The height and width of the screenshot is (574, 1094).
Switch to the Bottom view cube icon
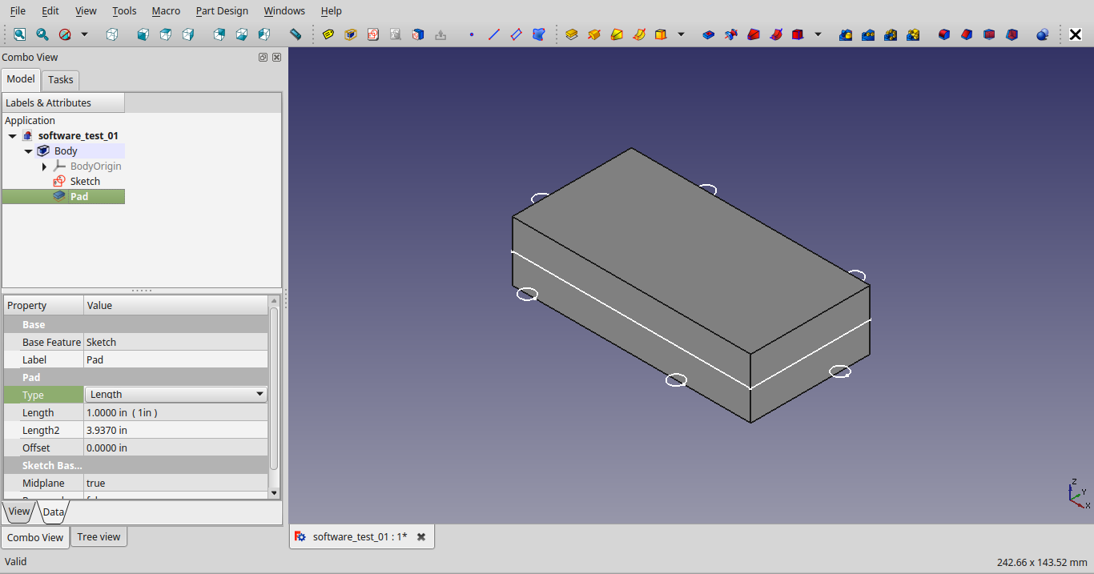241,34
